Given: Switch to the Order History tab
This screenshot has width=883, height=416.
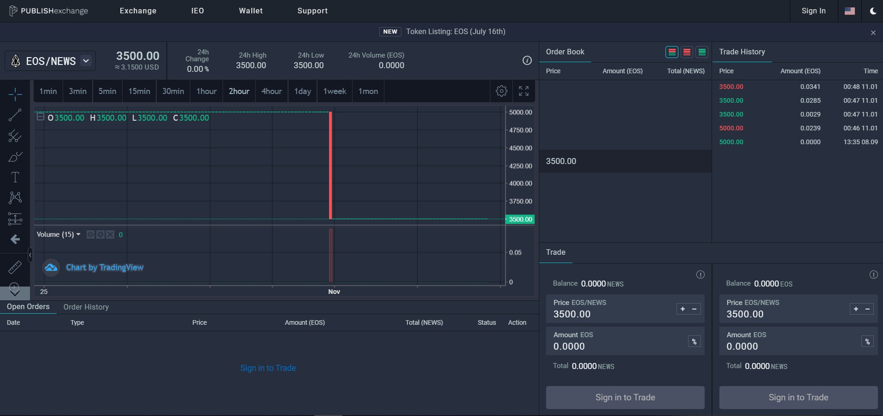Looking at the screenshot, I should pyautogui.click(x=86, y=307).
